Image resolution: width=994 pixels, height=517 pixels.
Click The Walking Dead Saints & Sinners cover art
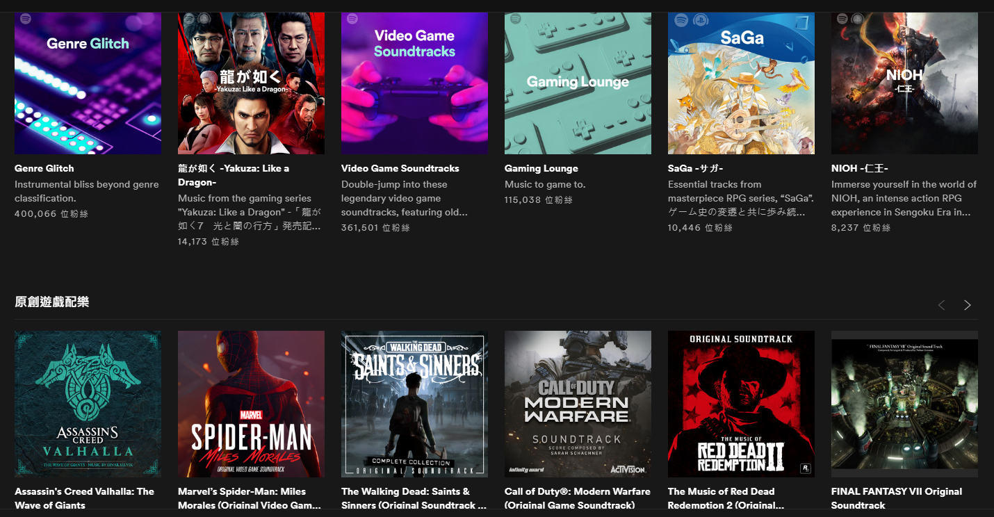coord(414,404)
